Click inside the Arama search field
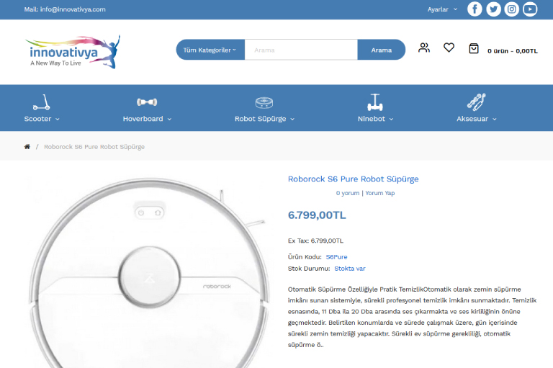This screenshot has width=553, height=368. click(301, 50)
